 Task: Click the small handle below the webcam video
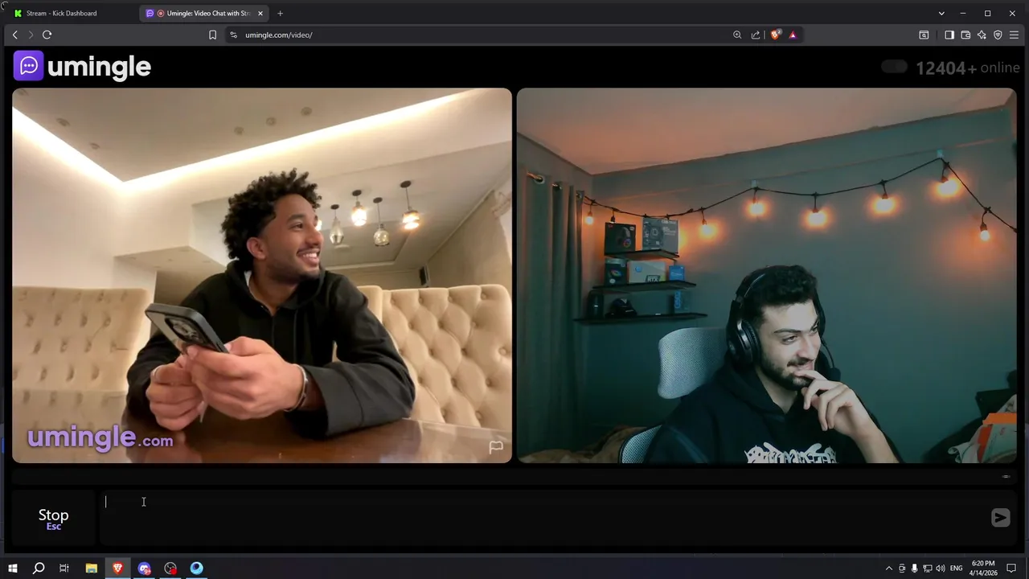[x=1006, y=476]
